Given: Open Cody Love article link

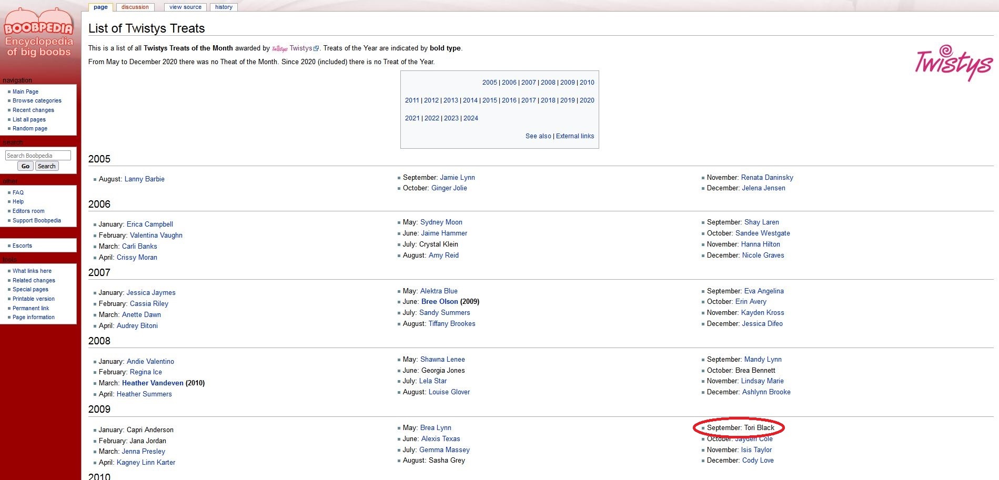Looking at the screenshot, I should click(x=758, y=461).
